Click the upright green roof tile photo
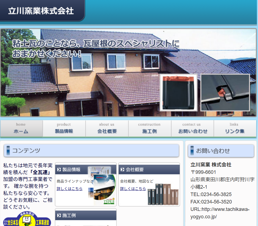This screenshot has width=258, height=226. [178, 93]
